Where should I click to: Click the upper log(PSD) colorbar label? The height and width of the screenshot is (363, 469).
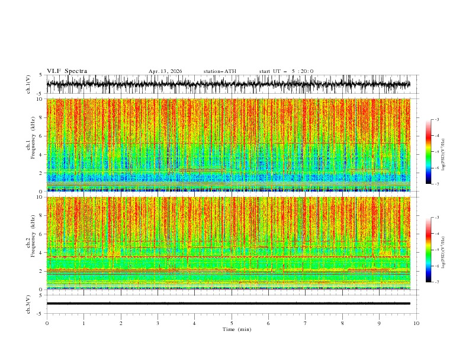(x=444, y=155)
